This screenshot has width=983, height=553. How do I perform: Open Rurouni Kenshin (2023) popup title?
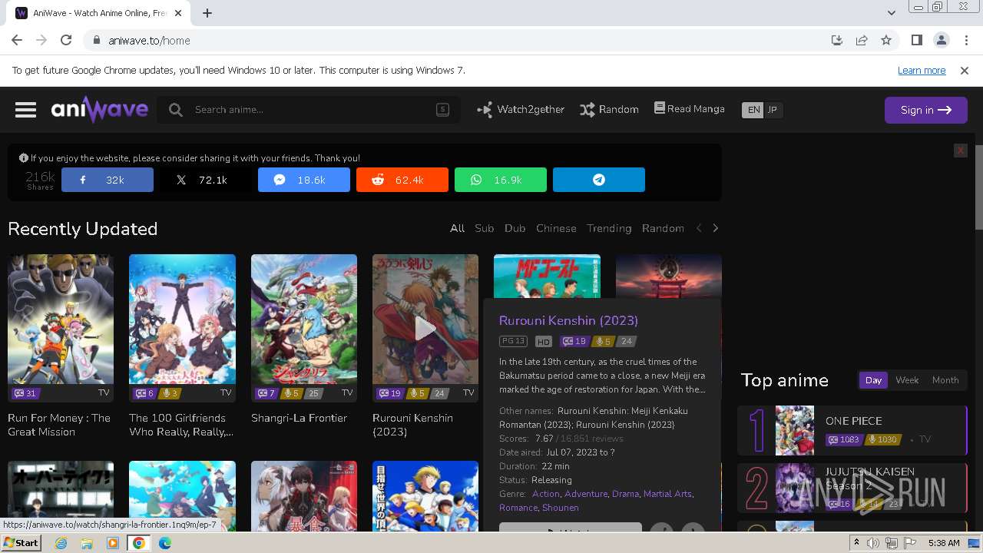coord(568,320)
